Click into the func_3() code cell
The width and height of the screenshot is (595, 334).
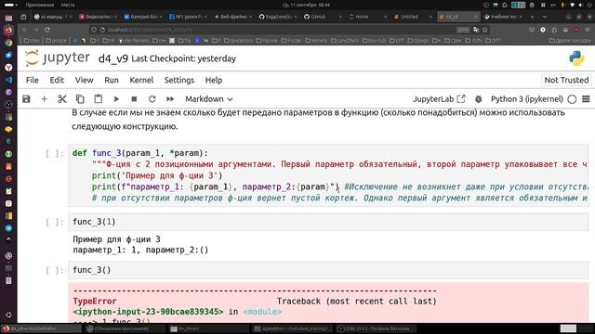click(x=328, y=270)
